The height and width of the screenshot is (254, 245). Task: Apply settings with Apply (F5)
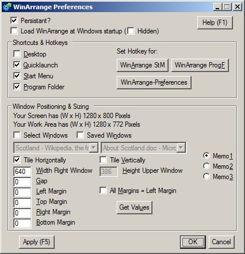(x=37, y=242)
